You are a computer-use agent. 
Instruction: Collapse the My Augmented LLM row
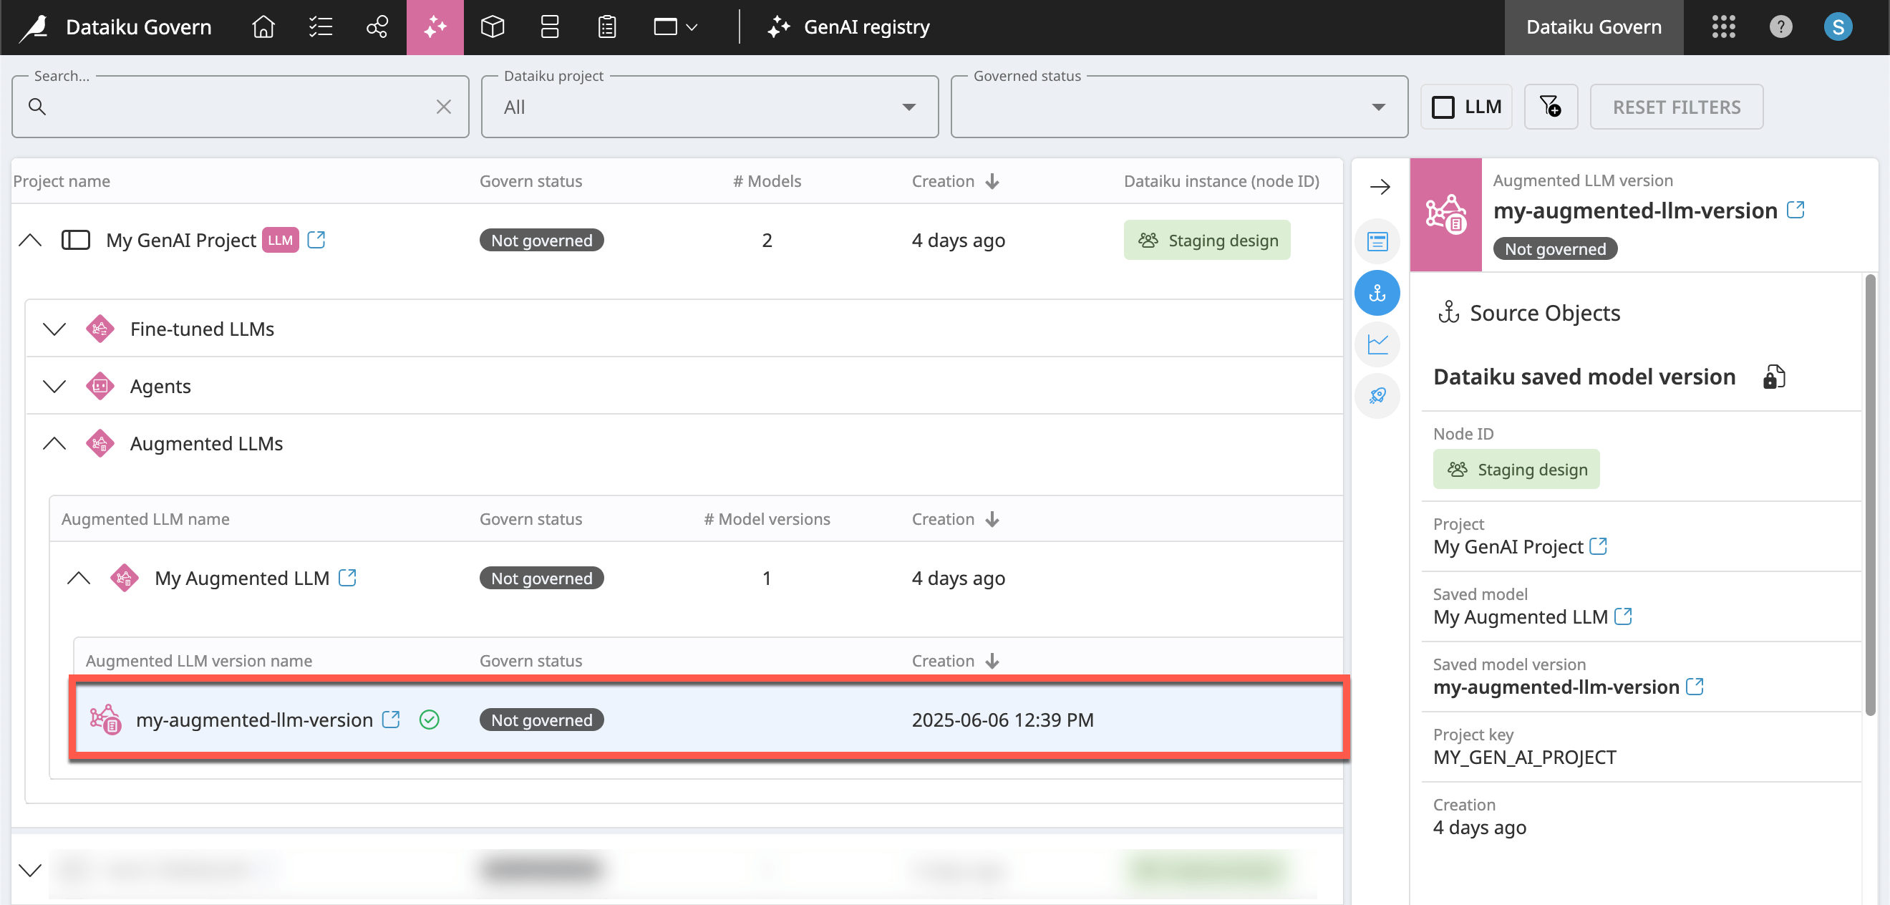pos(79,579)
